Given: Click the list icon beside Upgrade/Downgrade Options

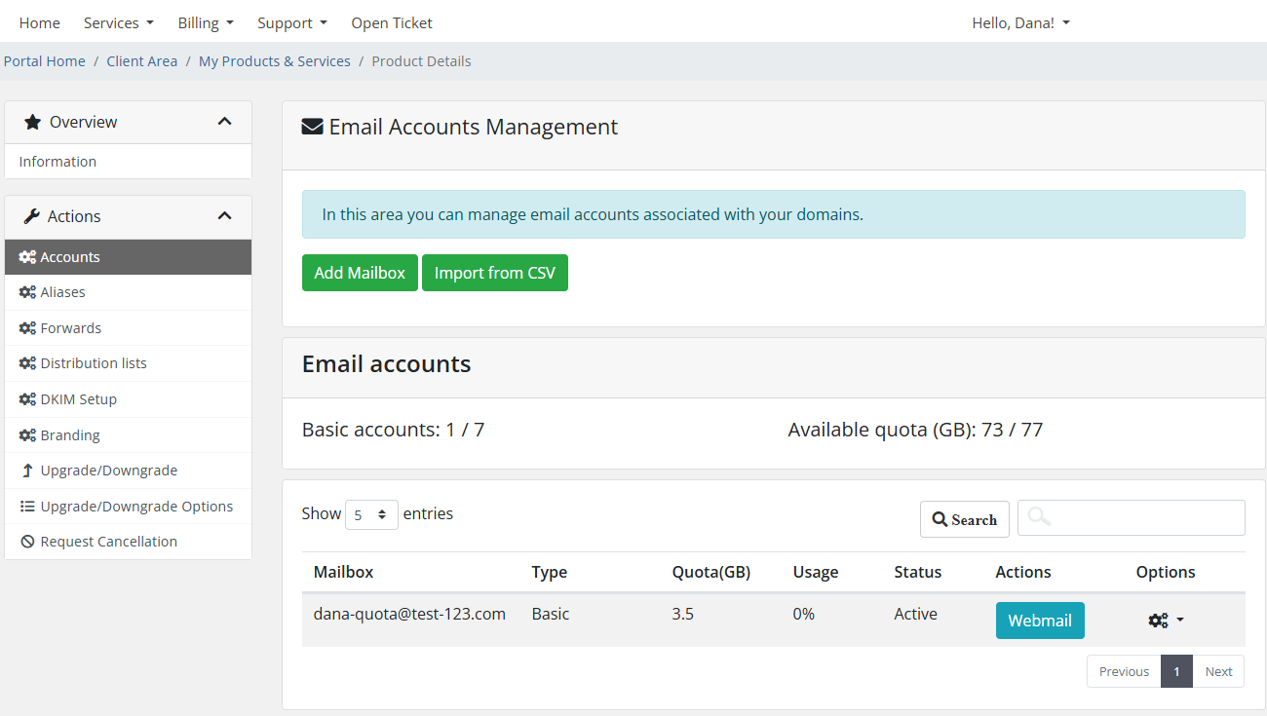Looking at the screenshot, I should point(27,507).
